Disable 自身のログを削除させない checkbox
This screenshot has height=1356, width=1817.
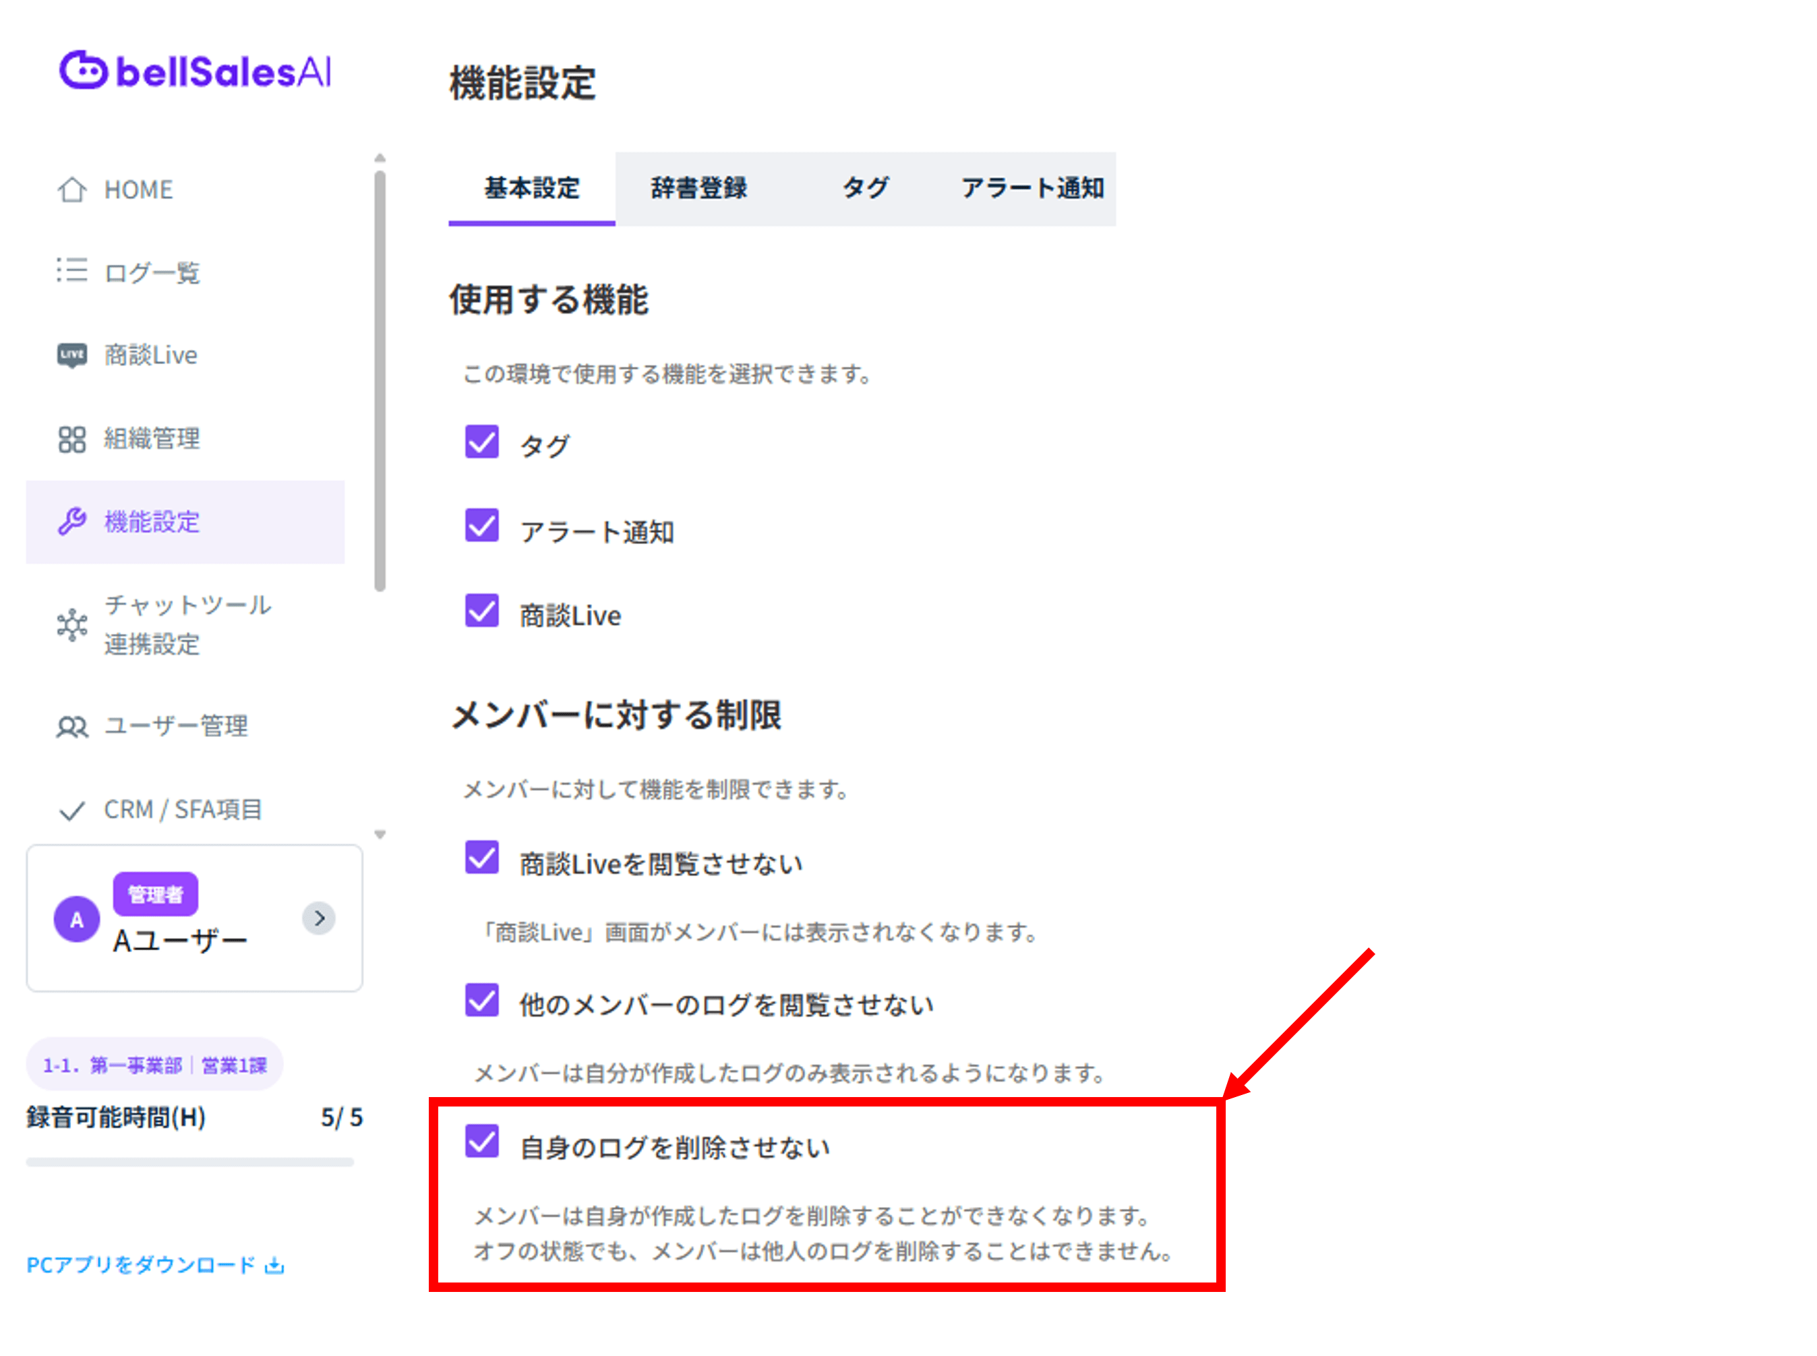[x=481, y=1141]
